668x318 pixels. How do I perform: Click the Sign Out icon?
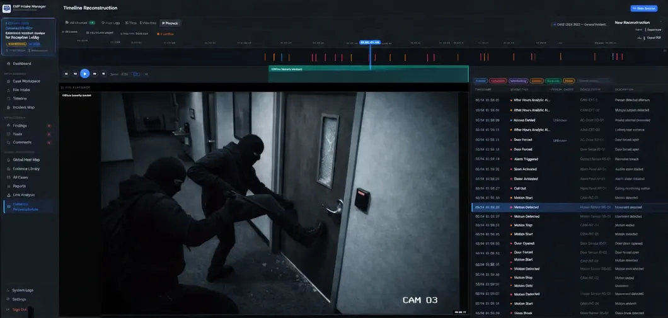pos(8,309)
